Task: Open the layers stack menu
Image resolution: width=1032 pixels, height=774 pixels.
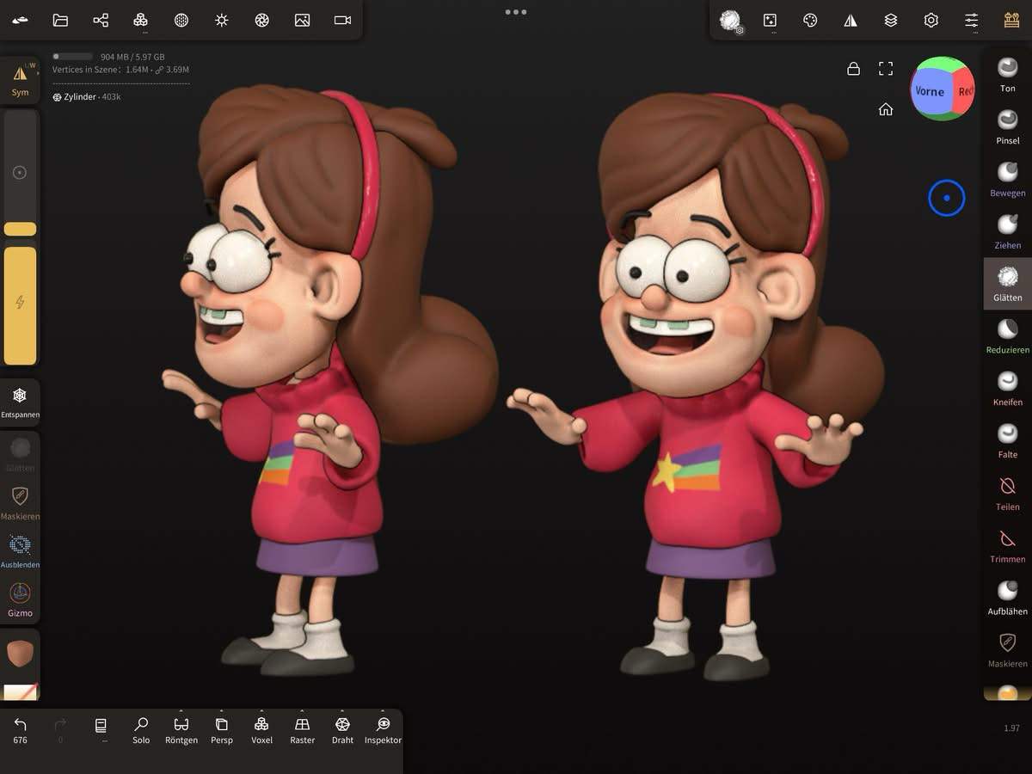Action: [891, 20]
